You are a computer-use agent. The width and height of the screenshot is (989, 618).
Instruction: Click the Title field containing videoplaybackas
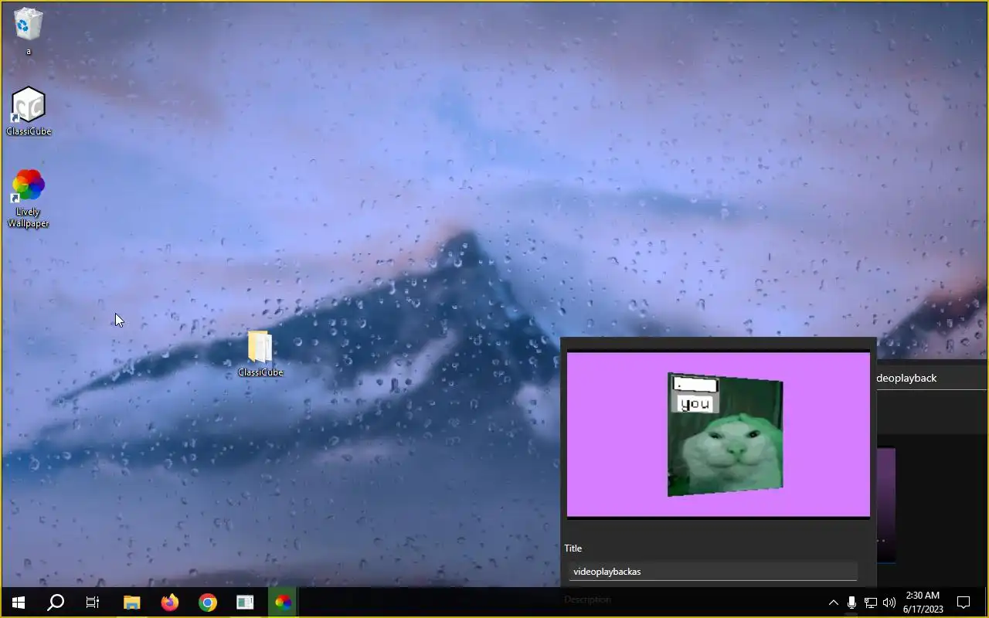click(x=712, y=572)
